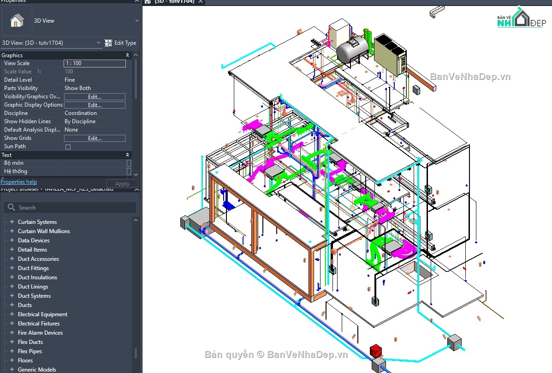This screenshot has width=552, height=373.
Task: Select the red cube element in model
Action: pyautogui.click(x=376, y=351)
